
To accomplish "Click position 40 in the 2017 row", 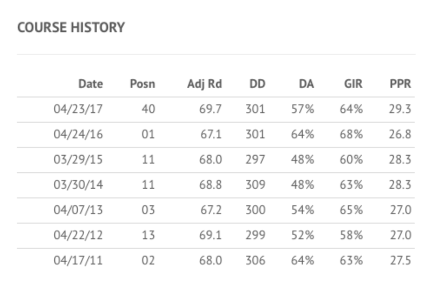I will pyautogui.click(x=149, y=109).
